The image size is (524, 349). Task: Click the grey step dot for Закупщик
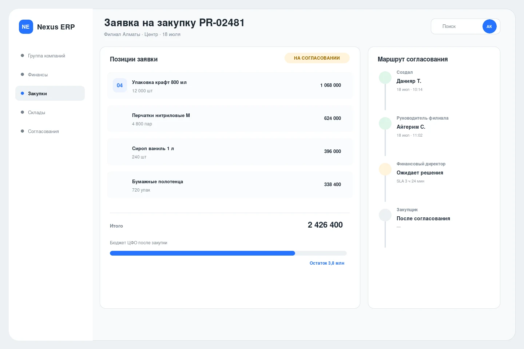(385, 215)
